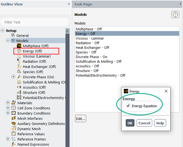Viewport: 183px width, 147px height.
Task: Select Species - Off in Models list
Action: tap(127, 52)
